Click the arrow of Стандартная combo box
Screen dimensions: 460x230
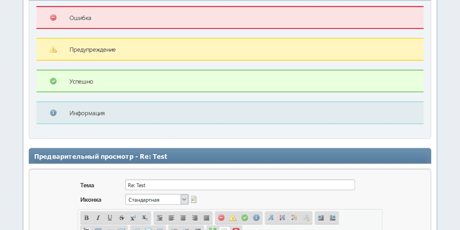(x=184, y=199)
